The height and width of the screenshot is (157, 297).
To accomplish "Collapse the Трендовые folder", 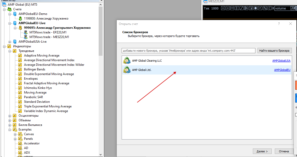I will point(10,51).
